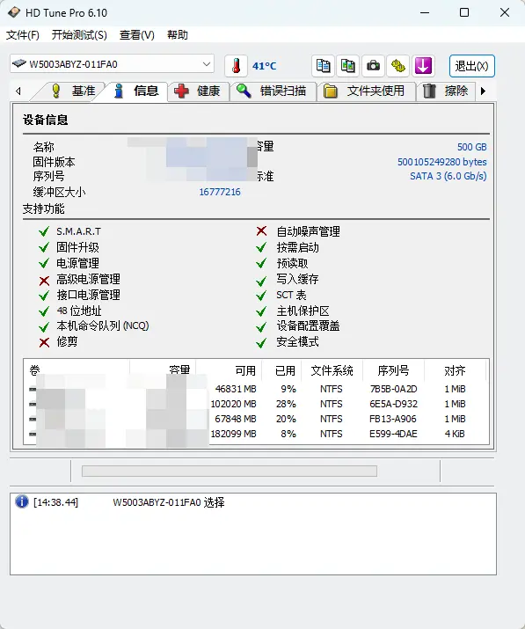Switch to the 文件夹使用 tab
Viewport: 525px width, 629px height.
[x=367, y=91]
